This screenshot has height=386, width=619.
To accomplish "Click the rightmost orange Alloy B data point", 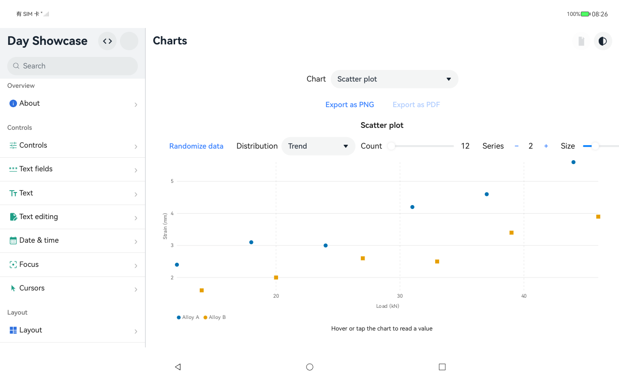I will (598, 217).
